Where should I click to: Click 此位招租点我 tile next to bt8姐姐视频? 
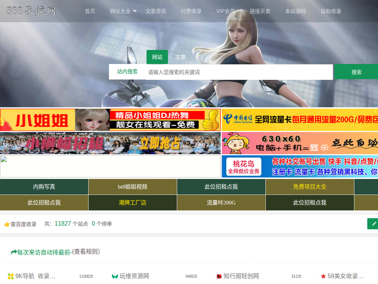point(221,186)
